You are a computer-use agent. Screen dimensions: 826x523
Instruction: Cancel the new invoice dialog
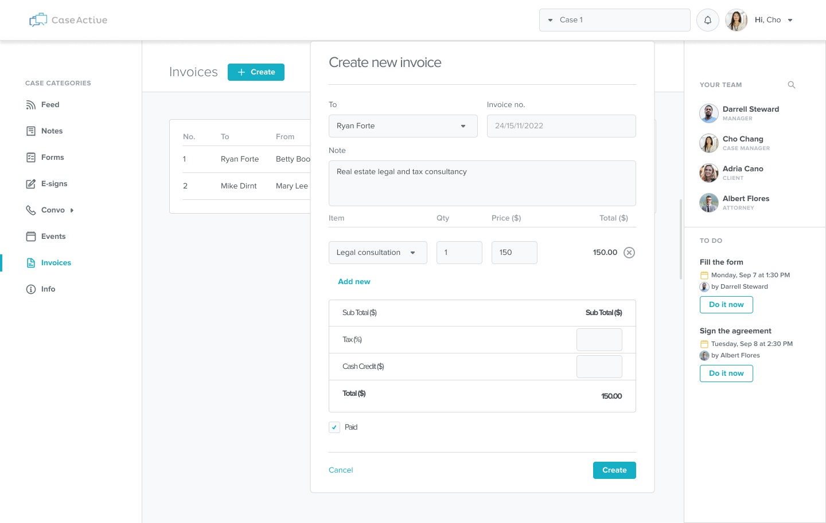click(x=341, y=470)
